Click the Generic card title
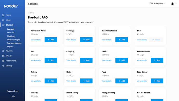179x101 pixels. point(34,93)
